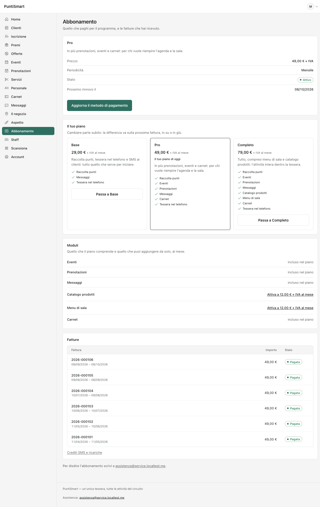Click the Account user-circle icon
320x507 pixels.
pyautogui.click(x=7, y=157)
